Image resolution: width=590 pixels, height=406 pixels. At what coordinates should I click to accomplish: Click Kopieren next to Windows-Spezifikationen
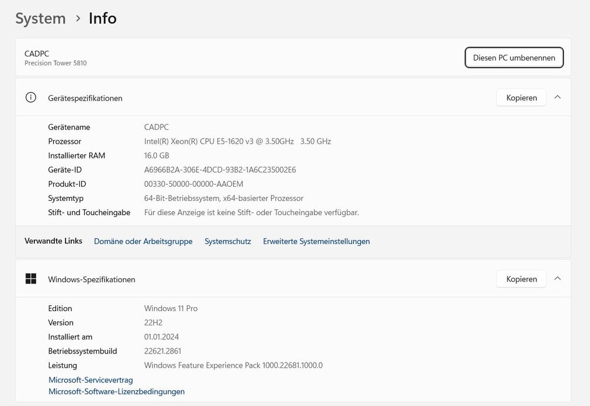(521, 279)
